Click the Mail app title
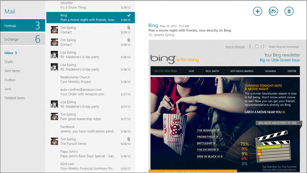 pyautogui.click(x=10, y=11)
